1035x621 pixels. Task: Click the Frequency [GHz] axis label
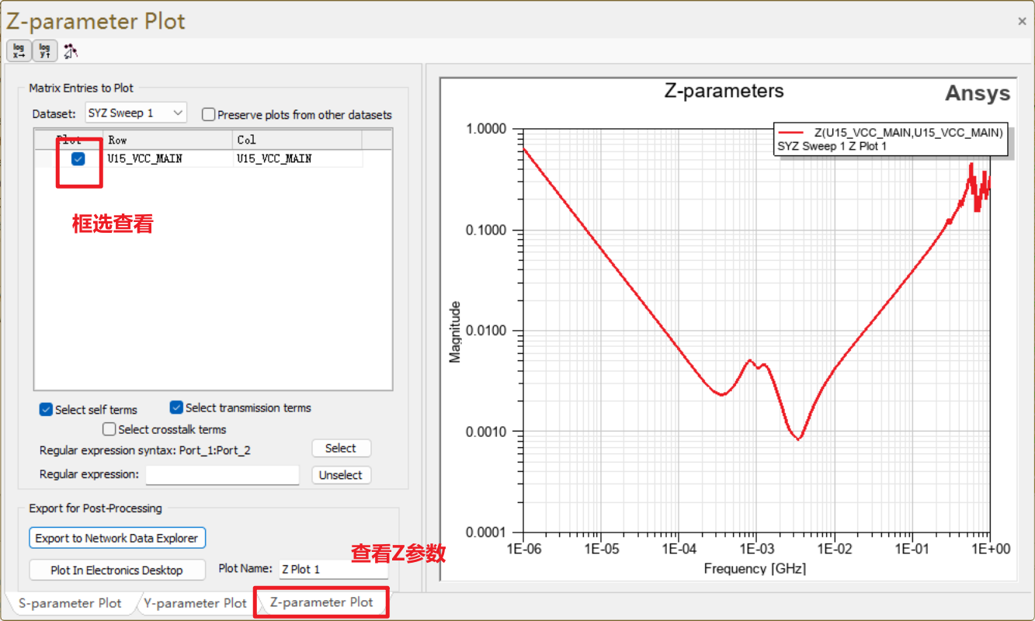point(755,568)
